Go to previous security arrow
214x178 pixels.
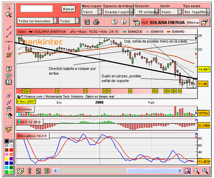pyautogui.click(x=136, y=22)
